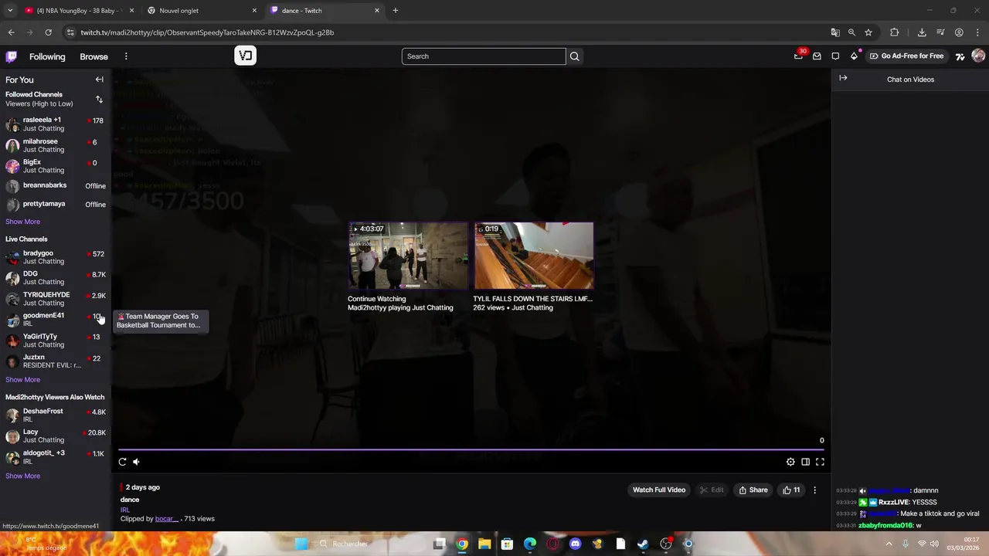
Task: Open TYRIQUEHYDE live channel
Action: coord(56,299)
